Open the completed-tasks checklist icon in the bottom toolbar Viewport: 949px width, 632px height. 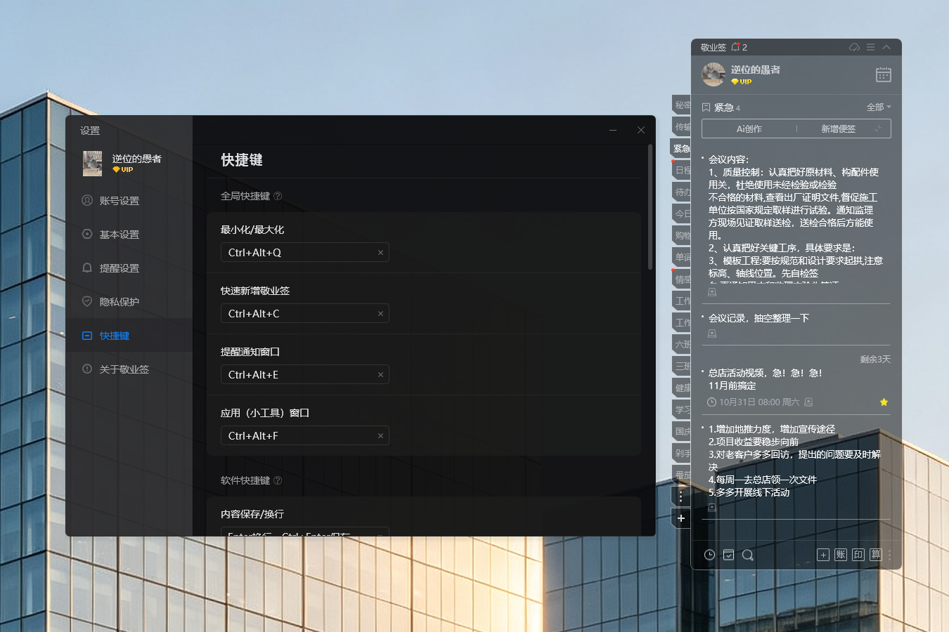pos(729,555)
